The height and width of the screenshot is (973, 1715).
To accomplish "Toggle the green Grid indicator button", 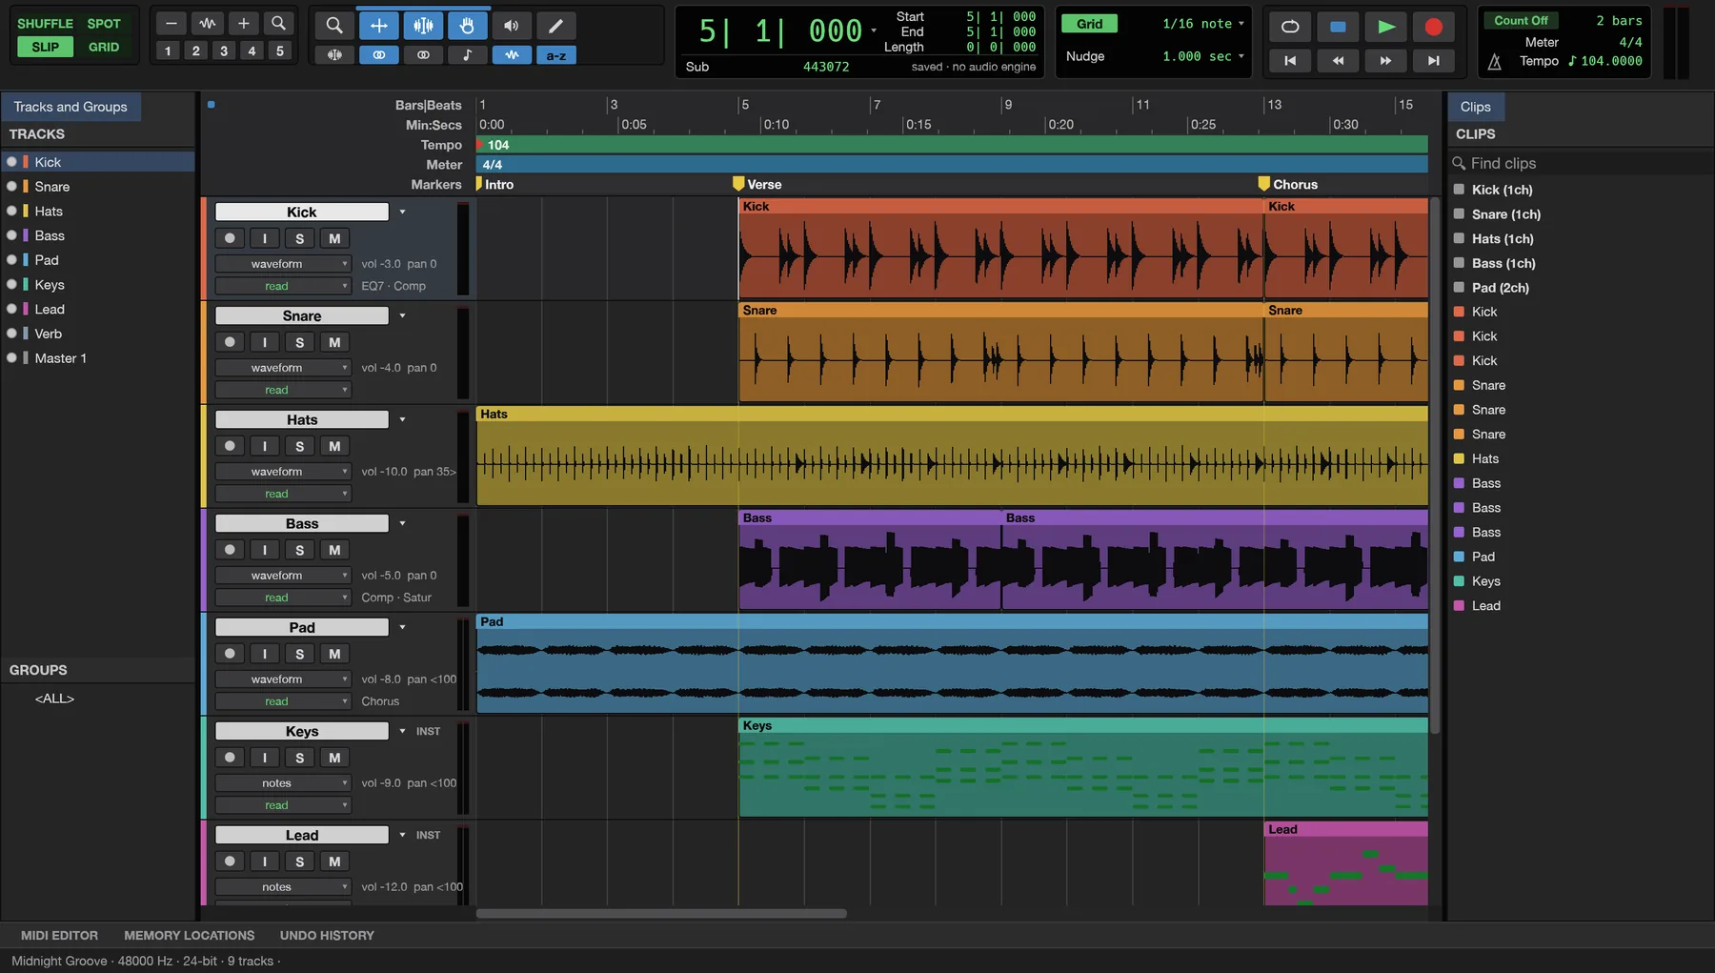I will (1089, 24).
